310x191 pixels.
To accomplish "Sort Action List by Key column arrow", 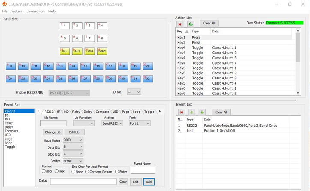I will click(x=187, y=31).
